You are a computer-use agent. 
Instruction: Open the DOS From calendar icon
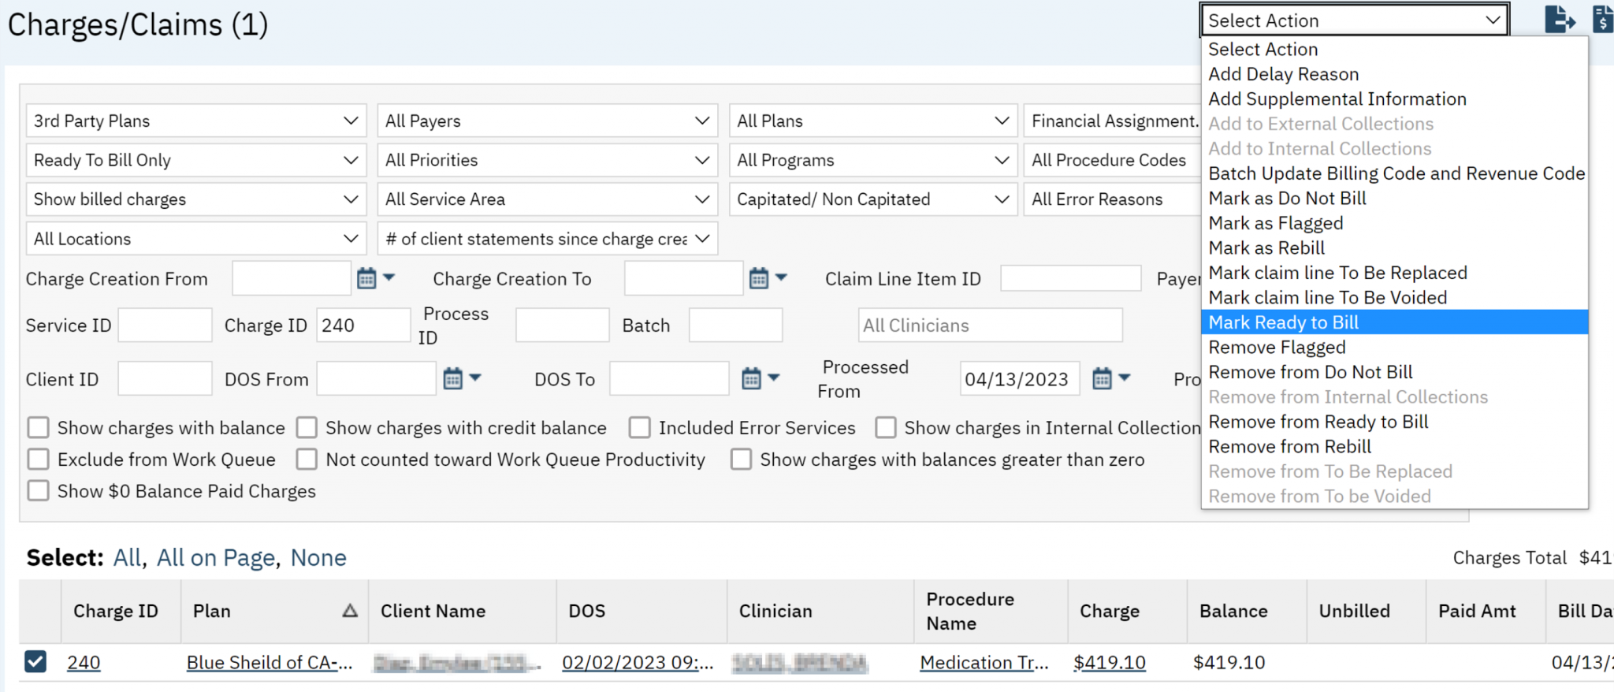coord(452,379)
